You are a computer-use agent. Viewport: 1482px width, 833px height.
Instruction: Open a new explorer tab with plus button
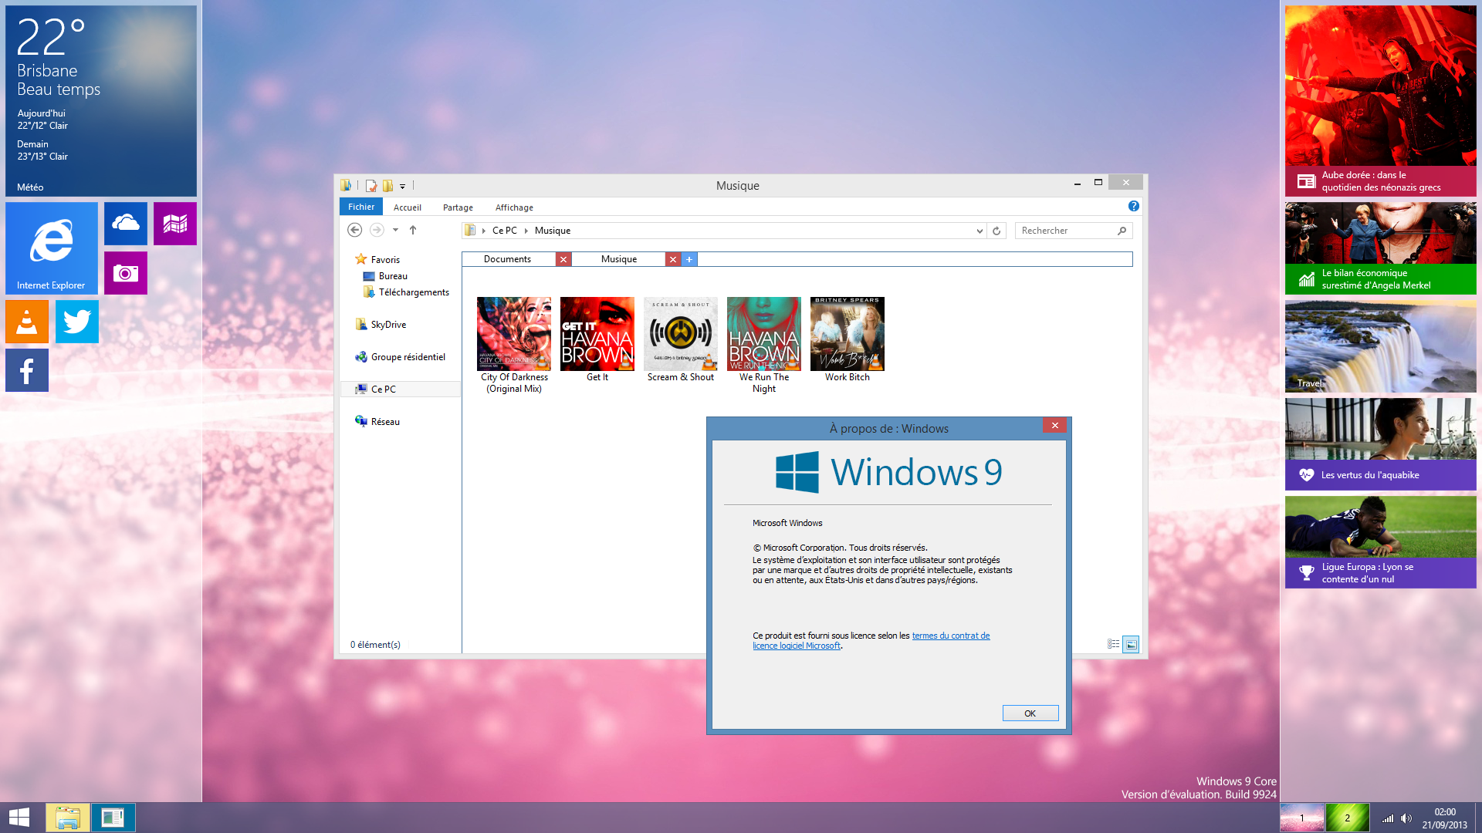pyautogui.click(x=689, y=259)
